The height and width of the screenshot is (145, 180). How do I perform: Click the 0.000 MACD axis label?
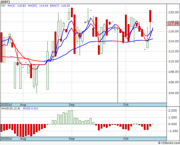173,124
